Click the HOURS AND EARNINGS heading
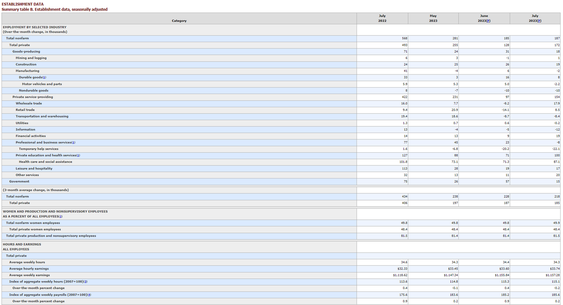The width and height of the screenshot is (563, 305). (x=22, y=245)
